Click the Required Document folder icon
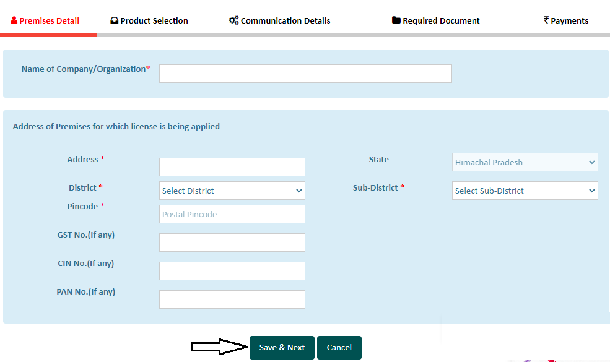This screenshot has width=610, height=362. point(396,20)
